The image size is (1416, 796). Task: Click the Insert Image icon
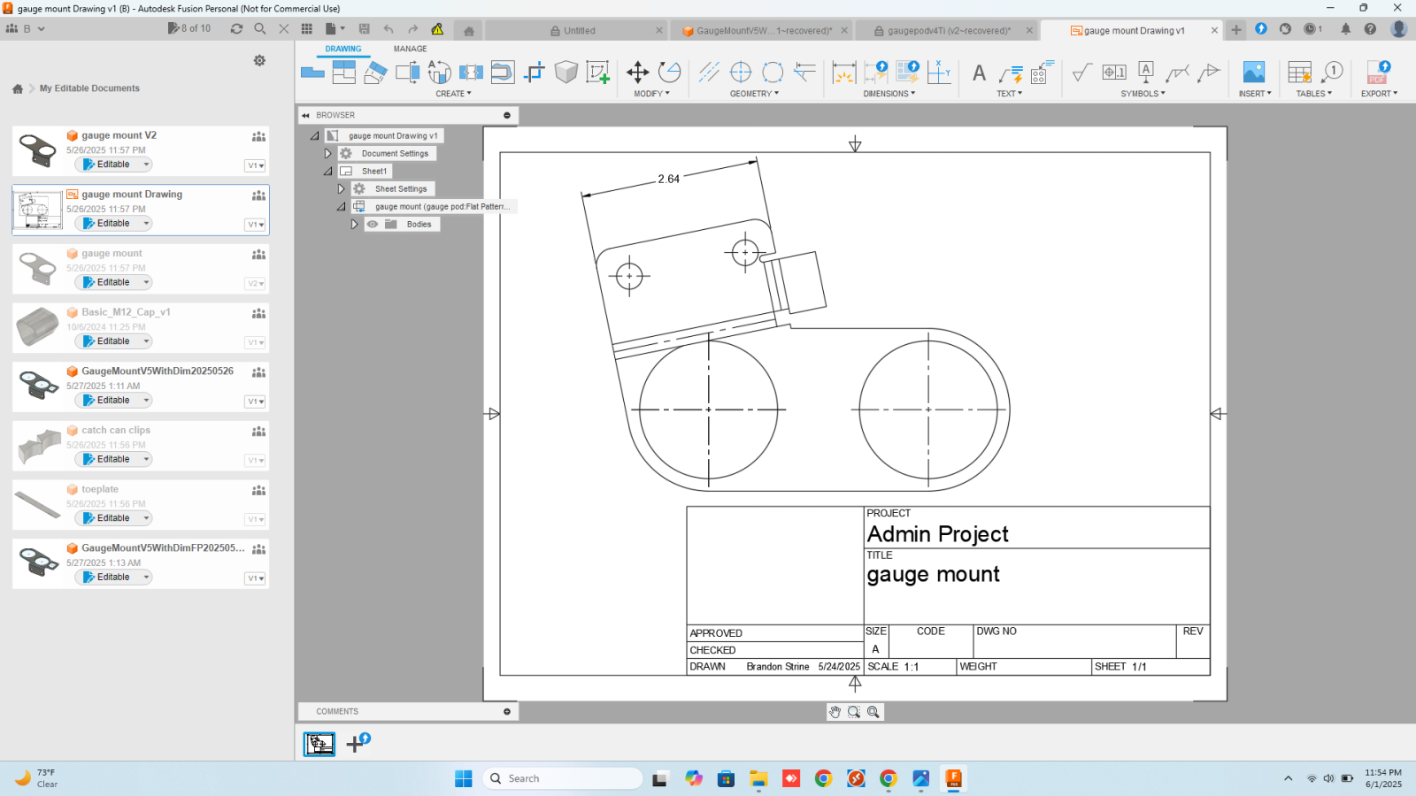pyautogui.click(x=1254, y=72)
